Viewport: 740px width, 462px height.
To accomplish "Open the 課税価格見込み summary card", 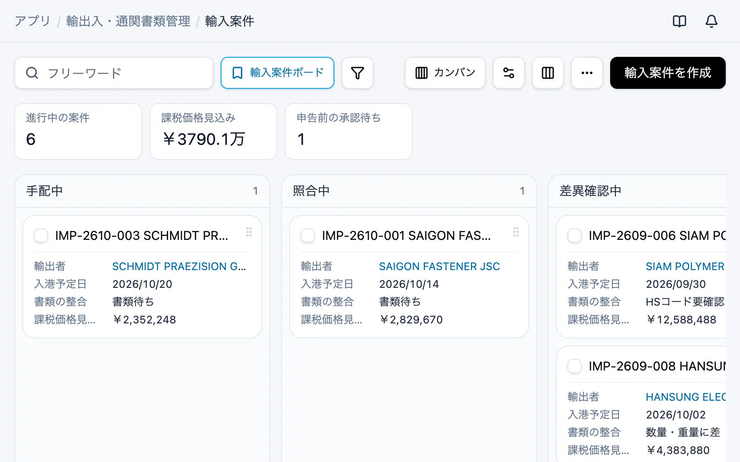I will (213, 131).
